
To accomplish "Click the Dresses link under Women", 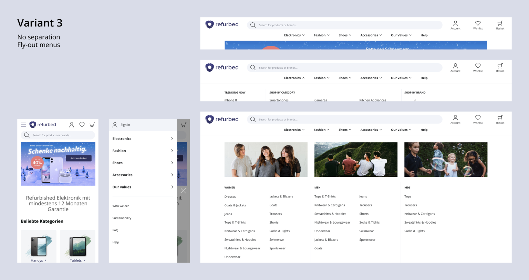I will (x=230, y=197).
